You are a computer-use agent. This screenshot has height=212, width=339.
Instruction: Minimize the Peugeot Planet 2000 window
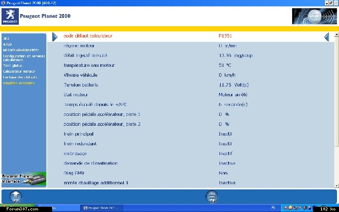[x=327, y=3]
